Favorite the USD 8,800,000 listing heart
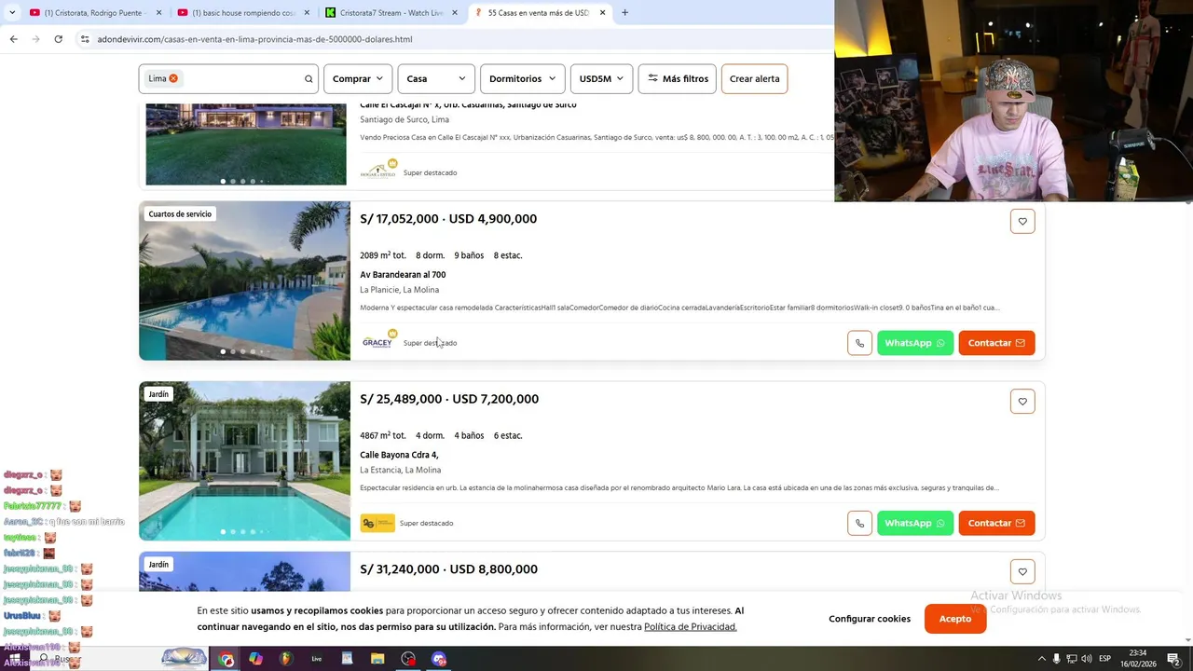Screen dimensions: 1193x671 click(1022, 572)
